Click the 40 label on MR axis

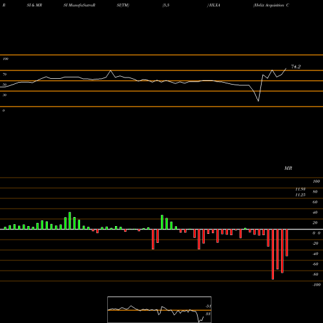coord(315,213)
